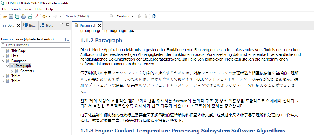This screenshot has width=314, height=135.
Task: Click the print icon in toolbar
Action: (23, 16)
